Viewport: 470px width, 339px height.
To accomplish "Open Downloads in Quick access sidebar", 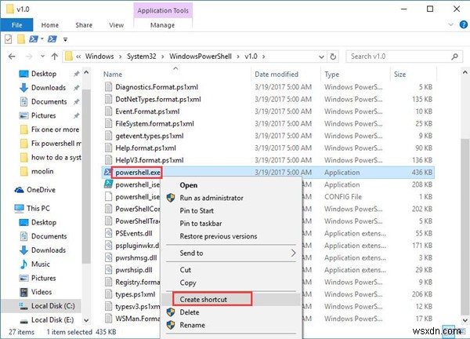I will (x=49, y=88).
